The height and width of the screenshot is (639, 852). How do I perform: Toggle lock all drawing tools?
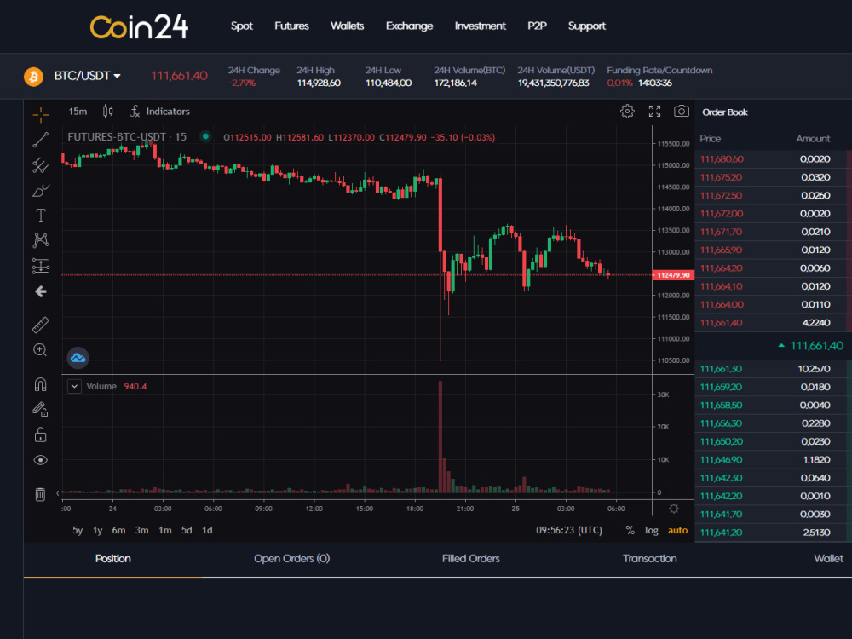(41, 435)
